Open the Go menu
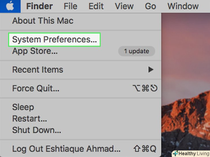Screen dimensions: 210x157 tap(150, 6)
